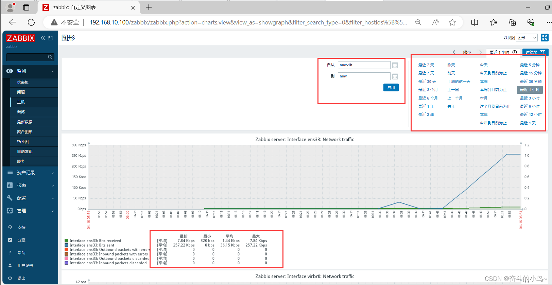Click the 不安全 security warning indicator

65,22
